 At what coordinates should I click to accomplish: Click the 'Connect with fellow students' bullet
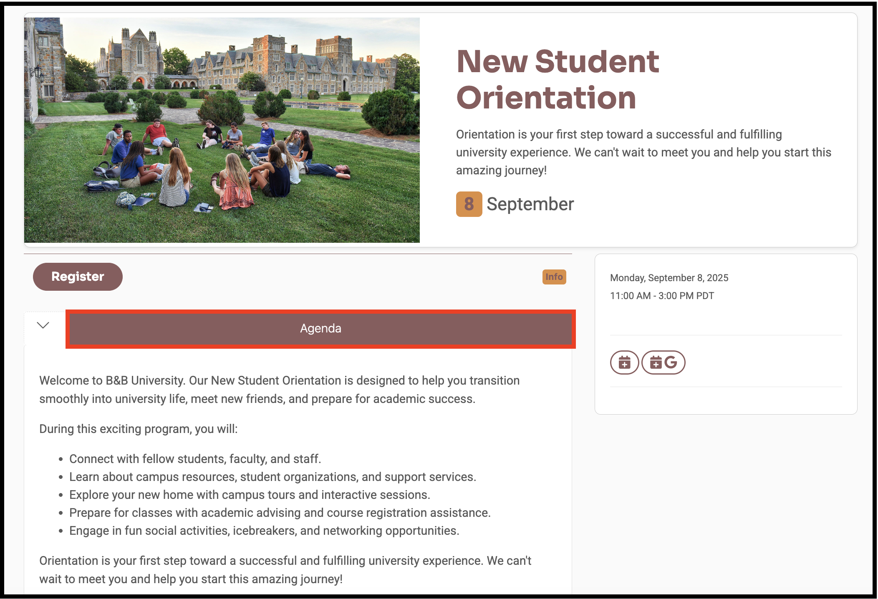coord(195,459)
